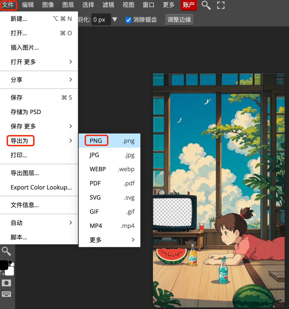Click the black foreground color swatch

tap(4, 265)
